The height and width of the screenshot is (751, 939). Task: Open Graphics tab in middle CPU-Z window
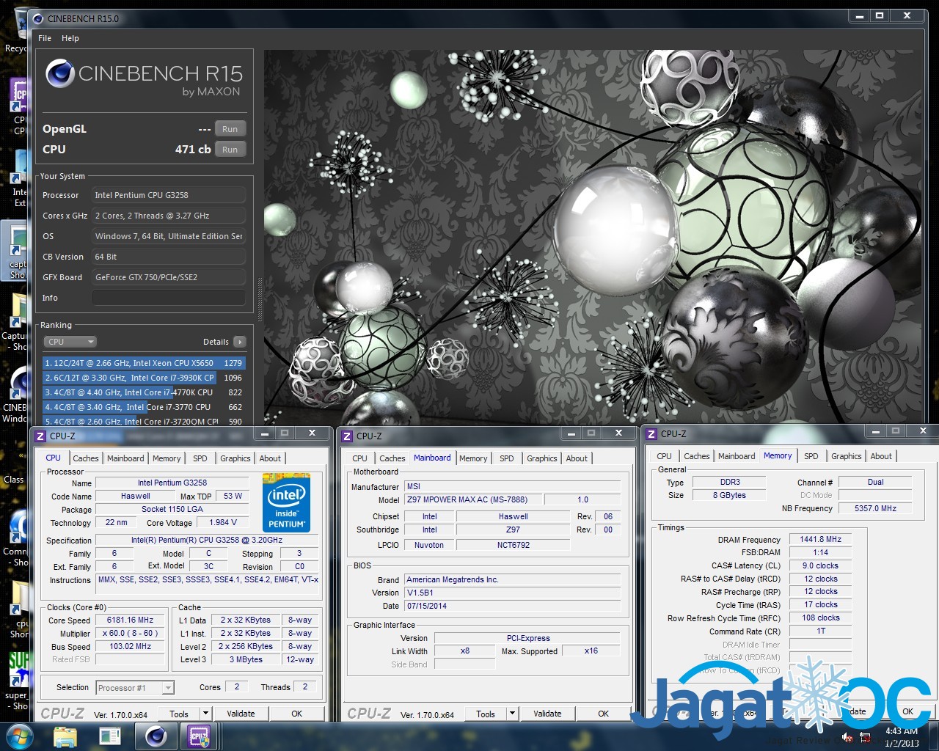[x=542, y=458]
